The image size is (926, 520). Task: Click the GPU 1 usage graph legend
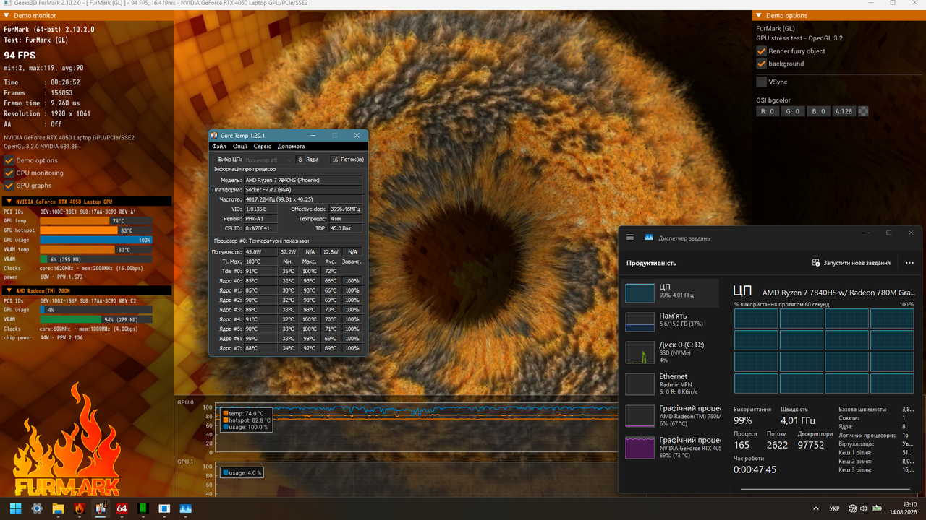(242, 473)
